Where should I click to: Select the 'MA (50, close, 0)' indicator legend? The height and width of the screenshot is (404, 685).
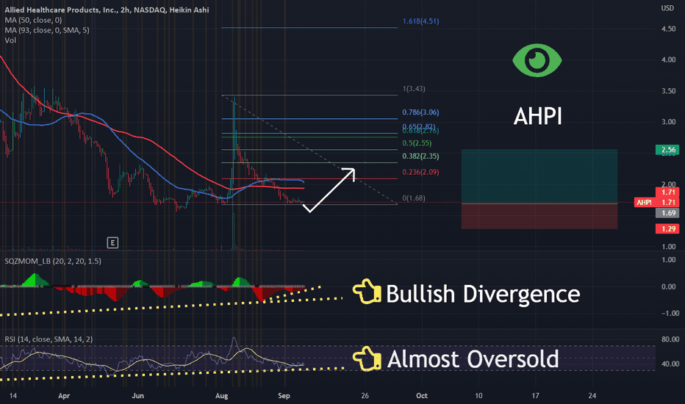point(33,20)
